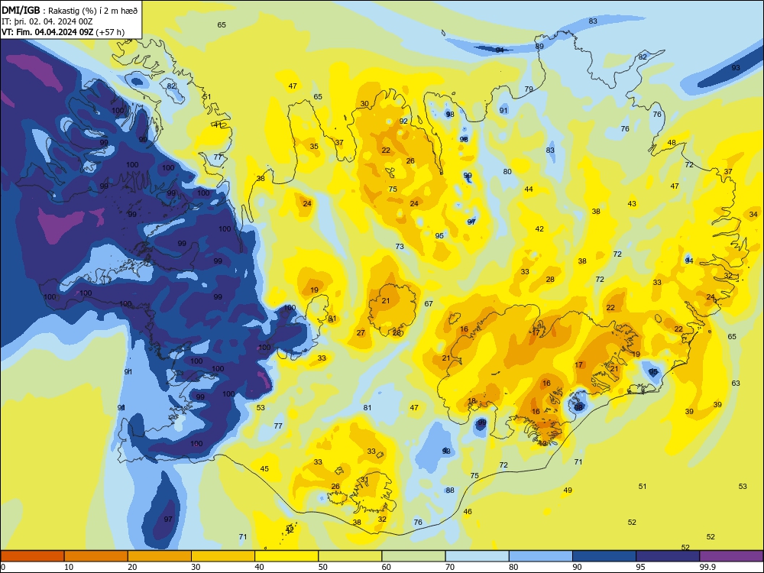Click the 50–60 pale yellow legend swatch
This screenshot has width=764, height=573.
pyautogui.click(x=351, y=556)
